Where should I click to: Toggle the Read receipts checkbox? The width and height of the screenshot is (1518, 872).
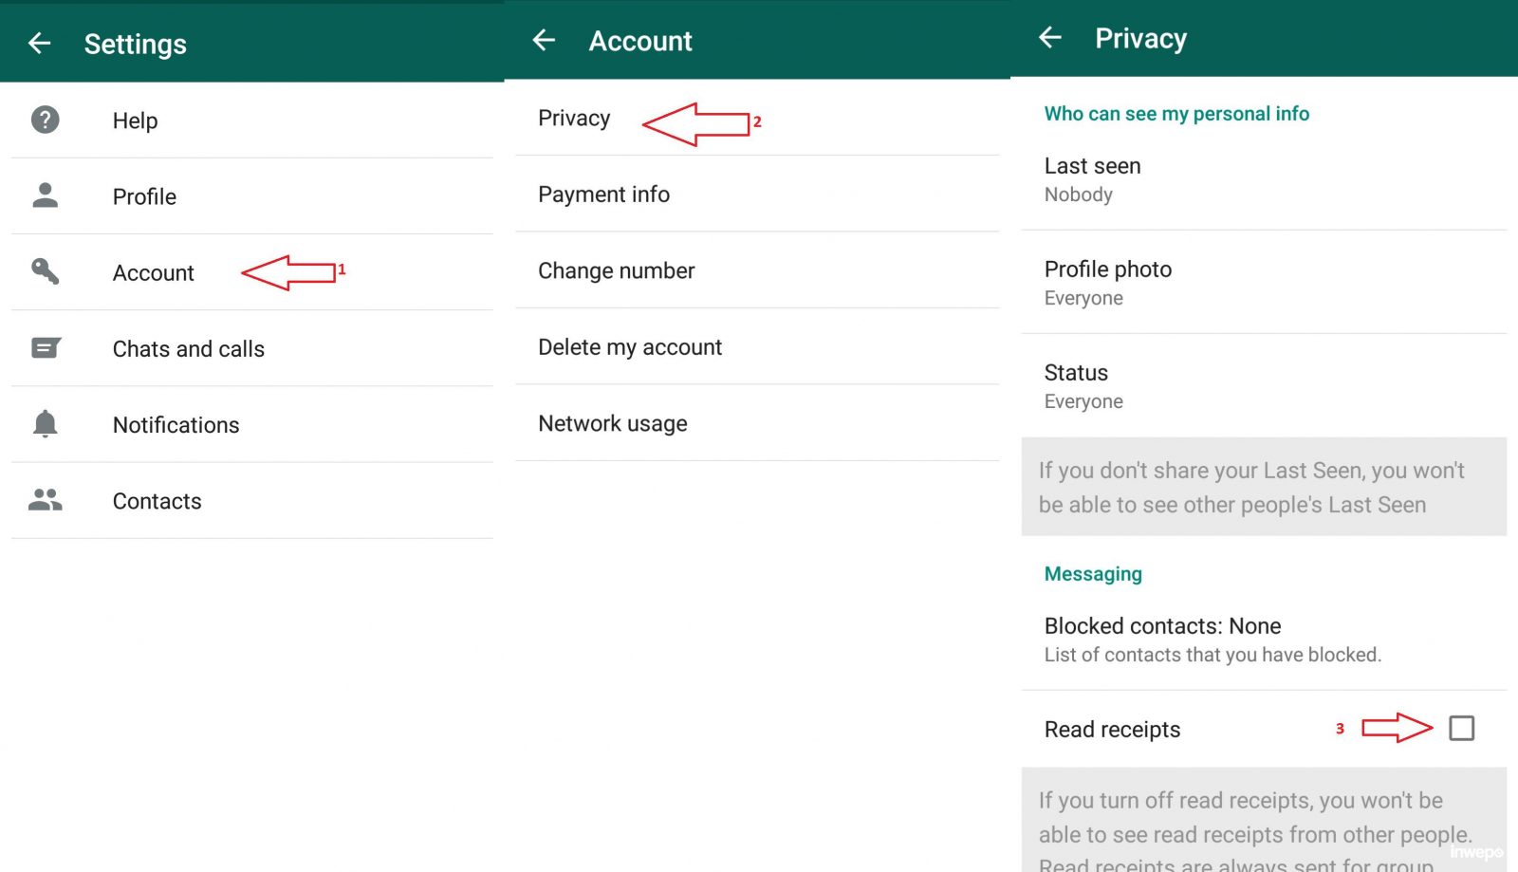coord(1461,728)
